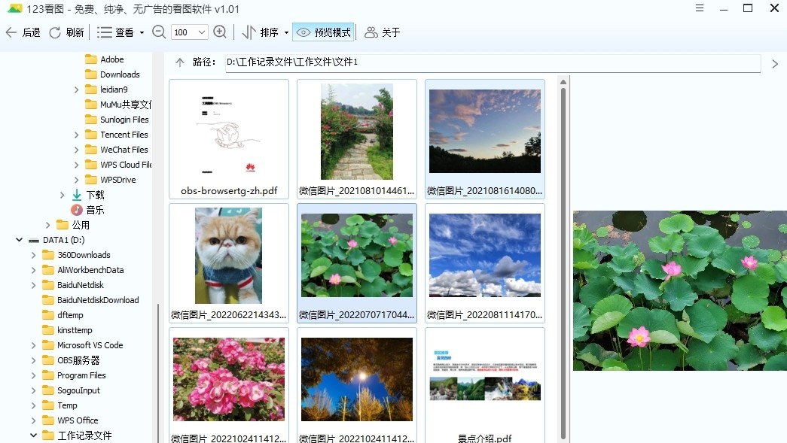
Task: Select the obs-browsertg-zh.pdf thumbnail
Action: (229, 139)
